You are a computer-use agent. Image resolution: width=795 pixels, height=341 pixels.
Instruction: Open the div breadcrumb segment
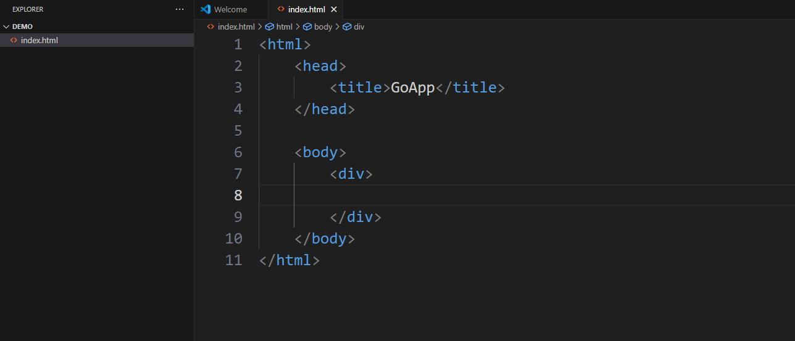(x=359, y=27)
